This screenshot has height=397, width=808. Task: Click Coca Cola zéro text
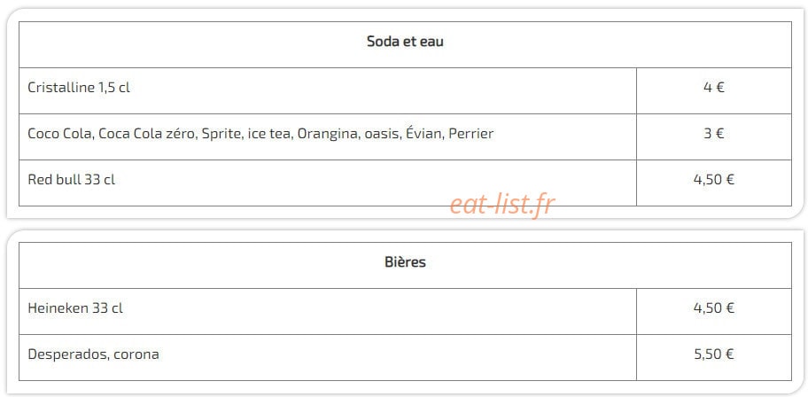pyautogui.click(x=146, y=134)
